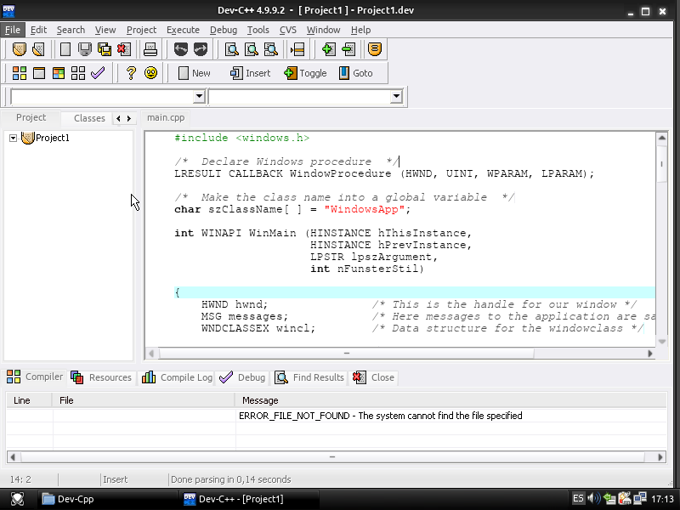Click the Close tab in the bottom panel
The image size is (680, 510).
(374, 377)
